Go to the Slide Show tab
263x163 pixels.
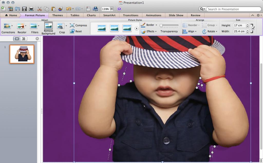click(176, 15)
